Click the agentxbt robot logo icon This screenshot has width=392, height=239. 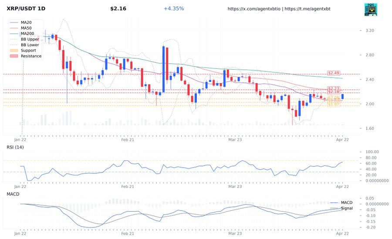pyautogui.click(x=371, y=10)
